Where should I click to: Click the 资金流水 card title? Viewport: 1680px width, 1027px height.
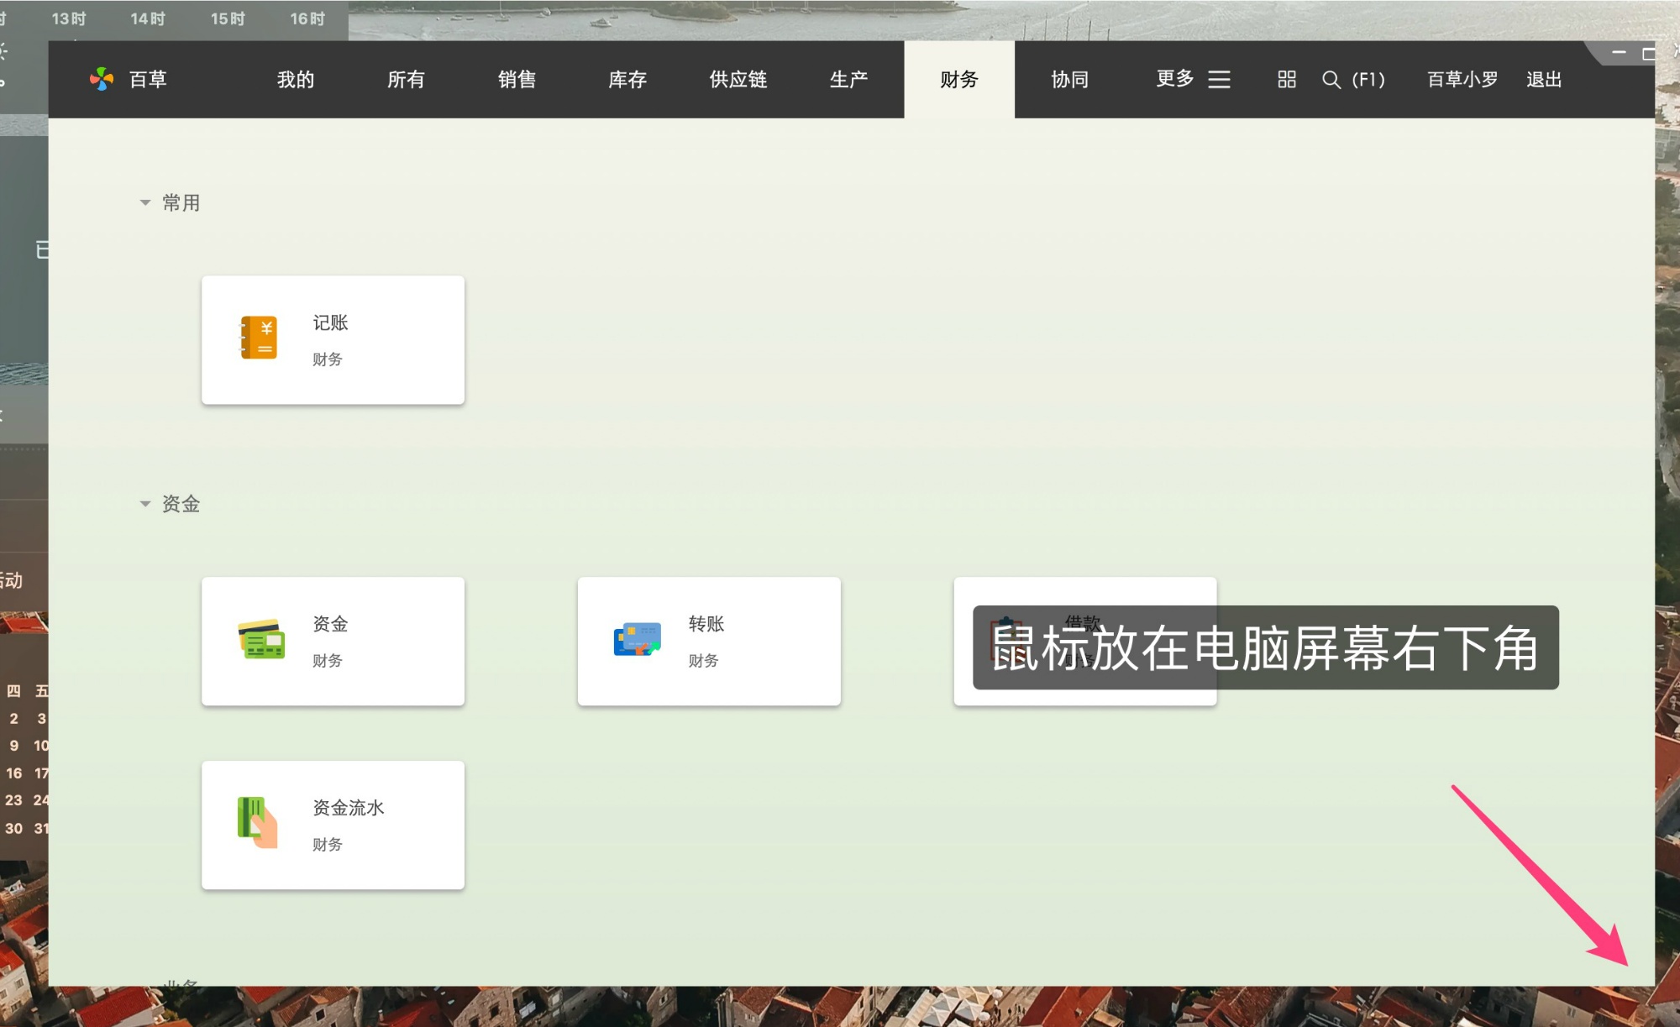349,808
